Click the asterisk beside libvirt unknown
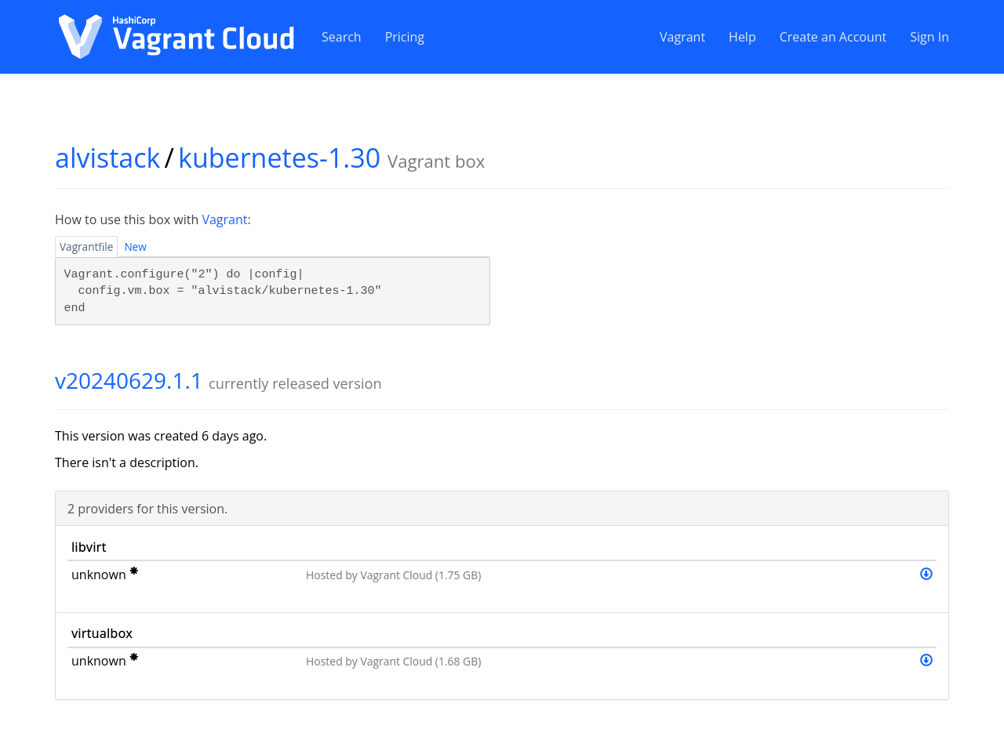The width and height of the screenshot is (1004, 736). click(133, 572)
